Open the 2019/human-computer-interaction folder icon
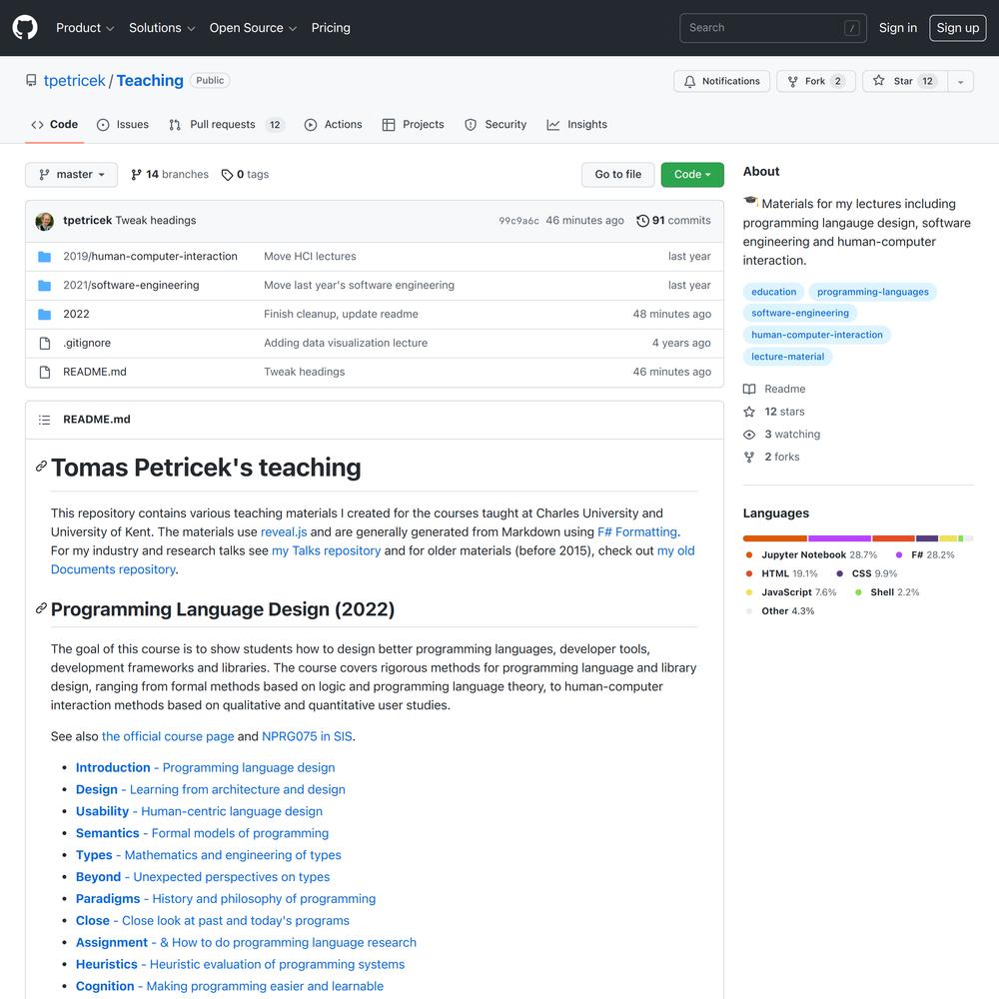 [x=45, y=257]
